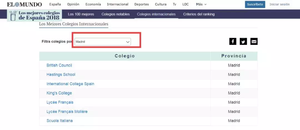Open the Economía section

(93, 4)
